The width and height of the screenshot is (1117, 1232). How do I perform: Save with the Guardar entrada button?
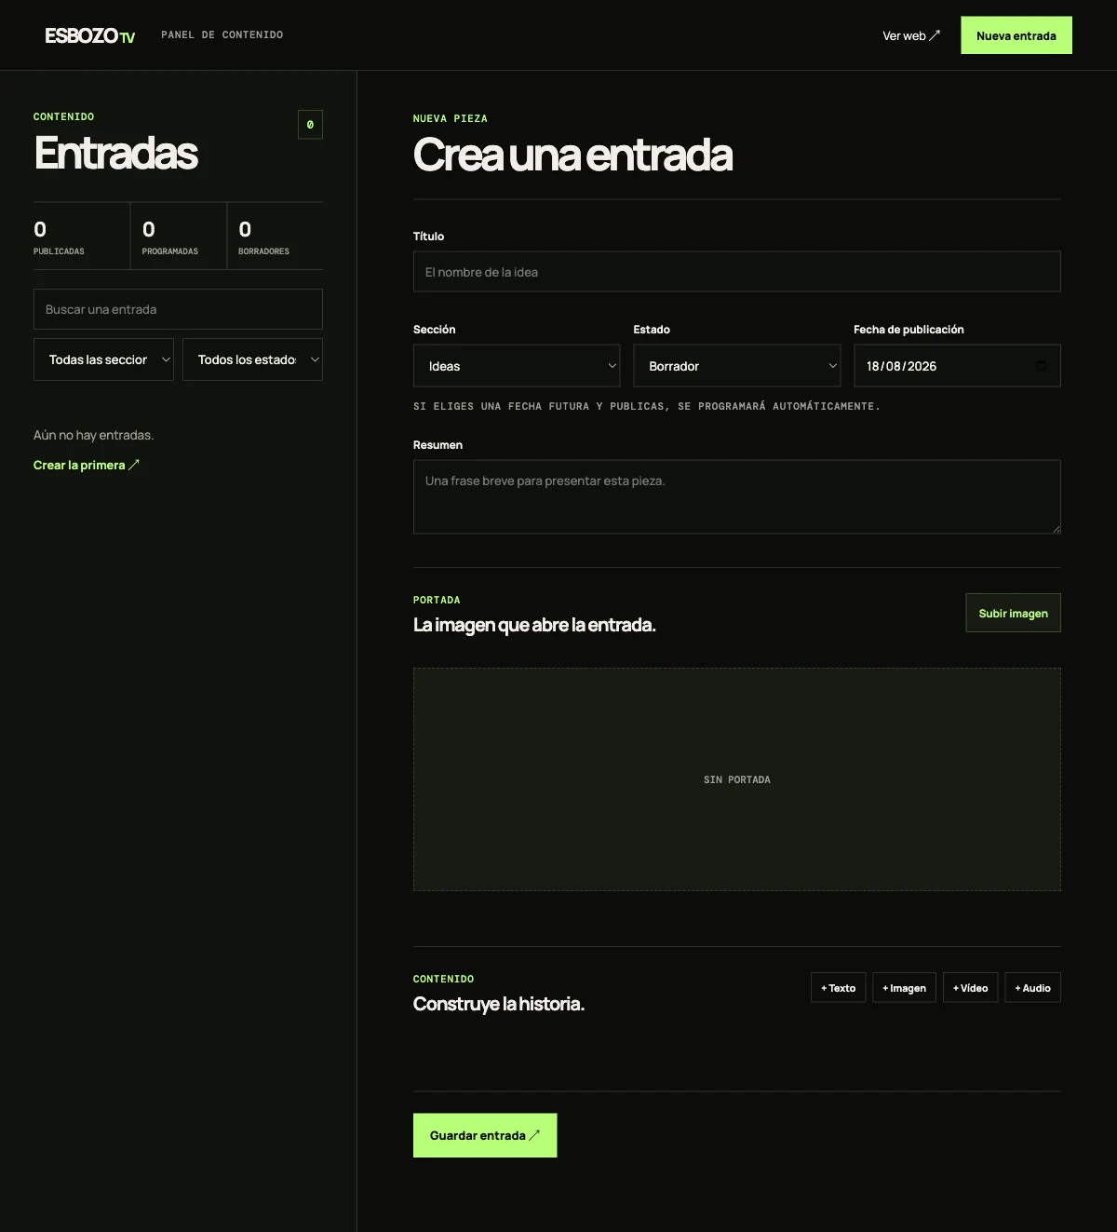click(485, 1135)
